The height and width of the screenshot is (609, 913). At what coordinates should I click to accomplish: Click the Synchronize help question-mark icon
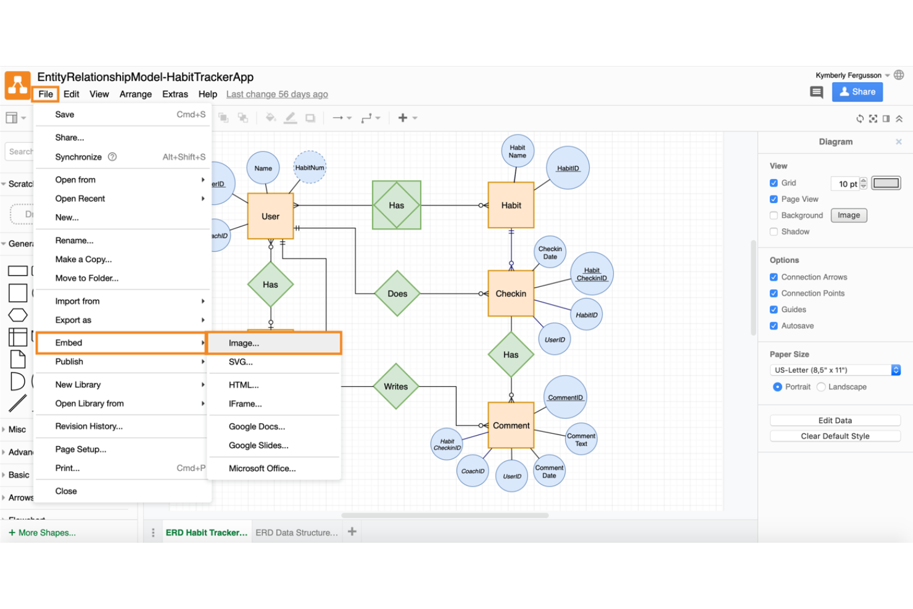click(112, 157)
